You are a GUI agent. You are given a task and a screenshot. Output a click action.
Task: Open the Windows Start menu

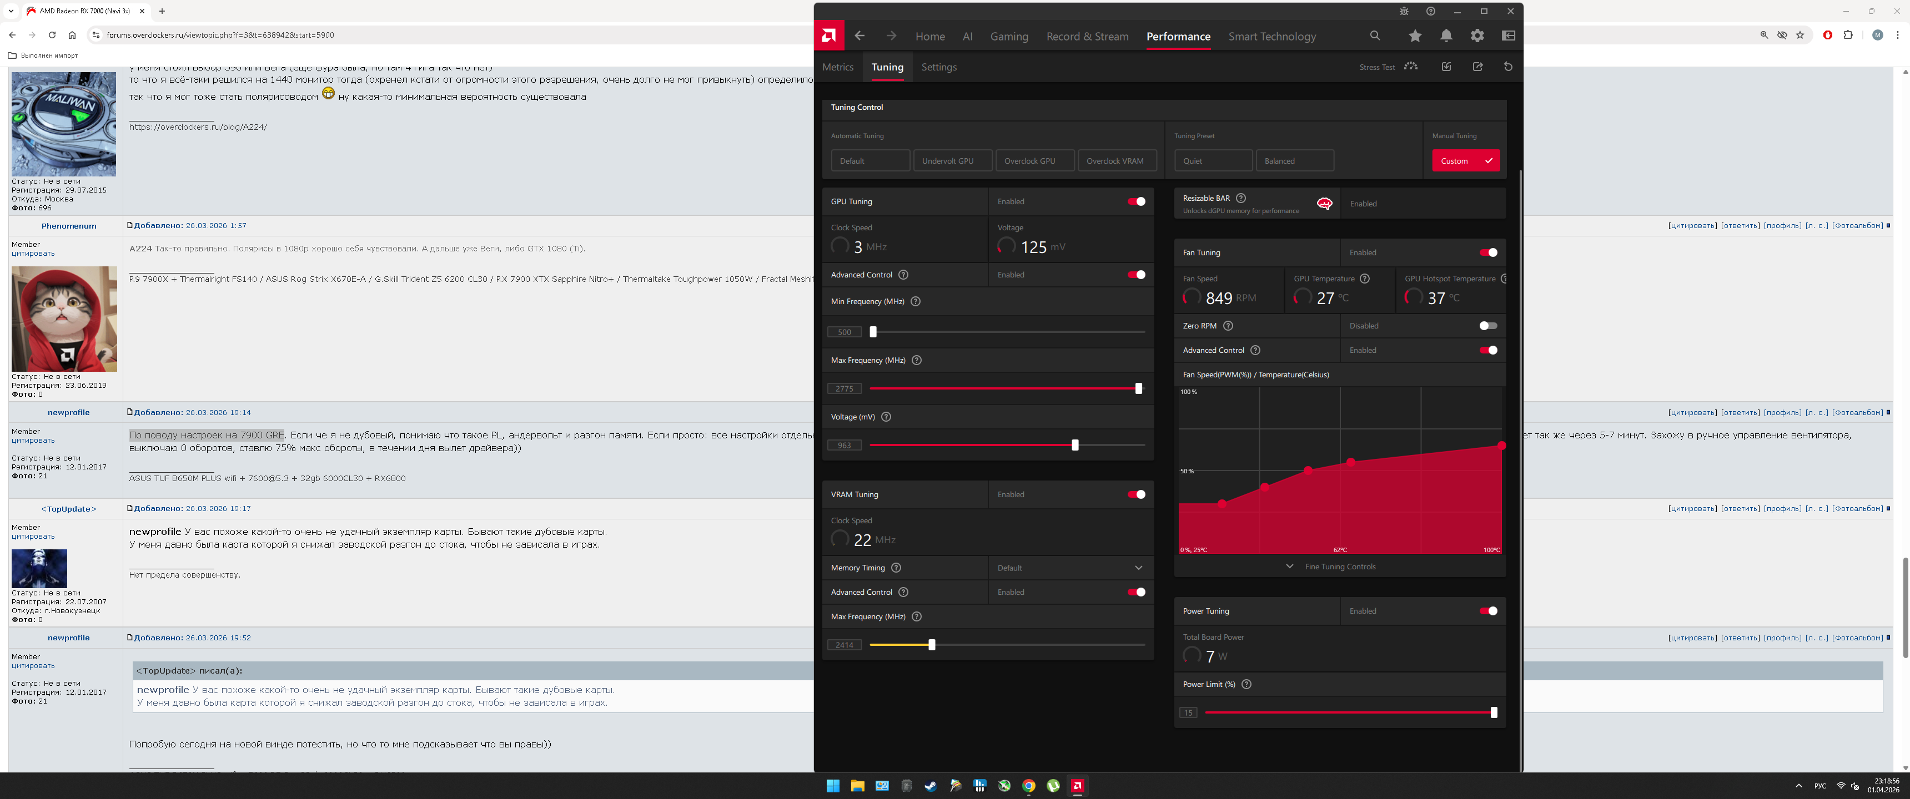833,786
